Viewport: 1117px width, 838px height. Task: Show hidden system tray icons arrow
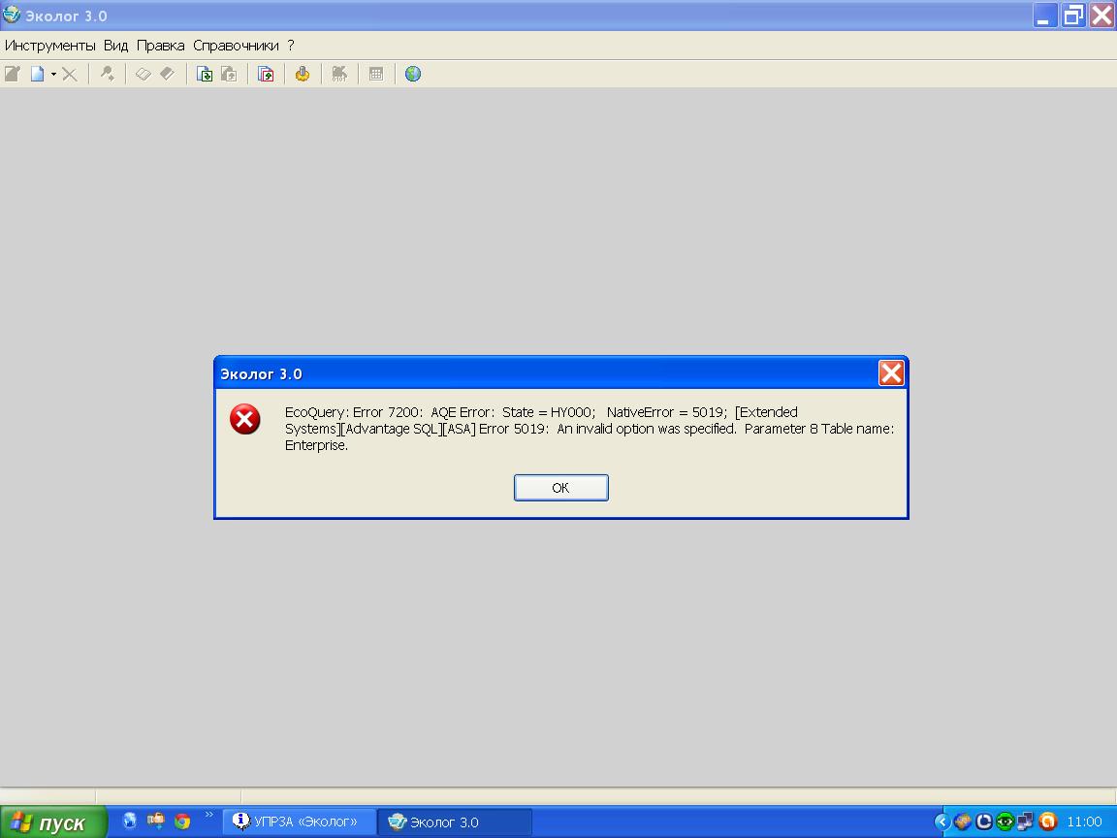point(941,822)
